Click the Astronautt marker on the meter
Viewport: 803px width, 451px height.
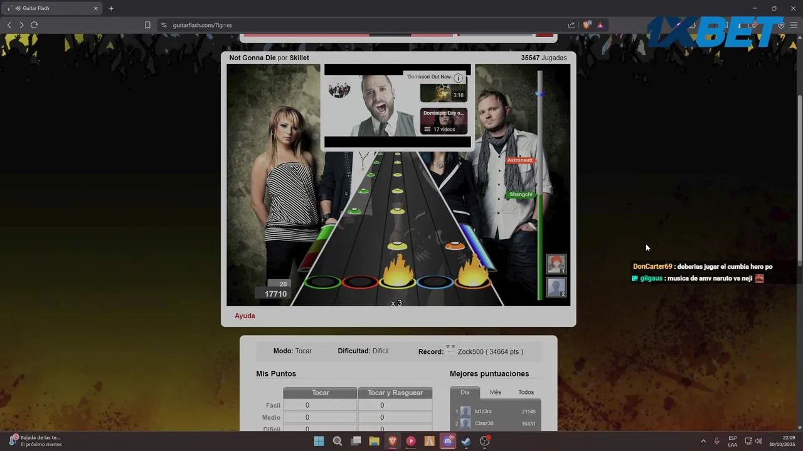520,160
